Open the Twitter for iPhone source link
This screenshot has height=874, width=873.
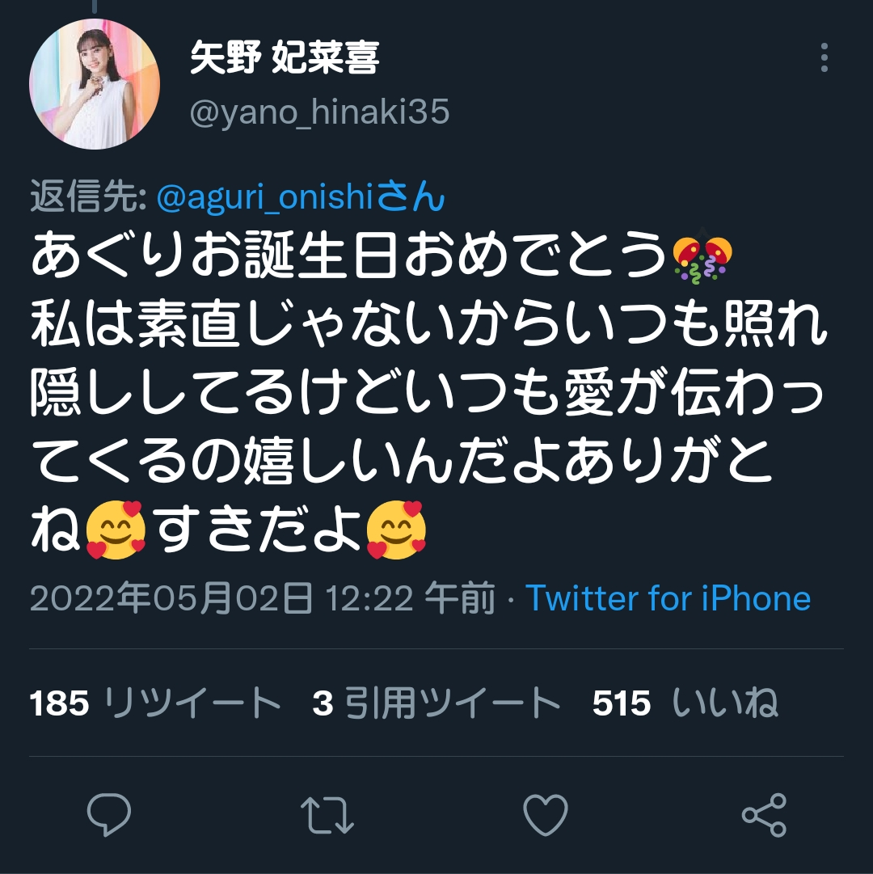(x=668, y=598)
